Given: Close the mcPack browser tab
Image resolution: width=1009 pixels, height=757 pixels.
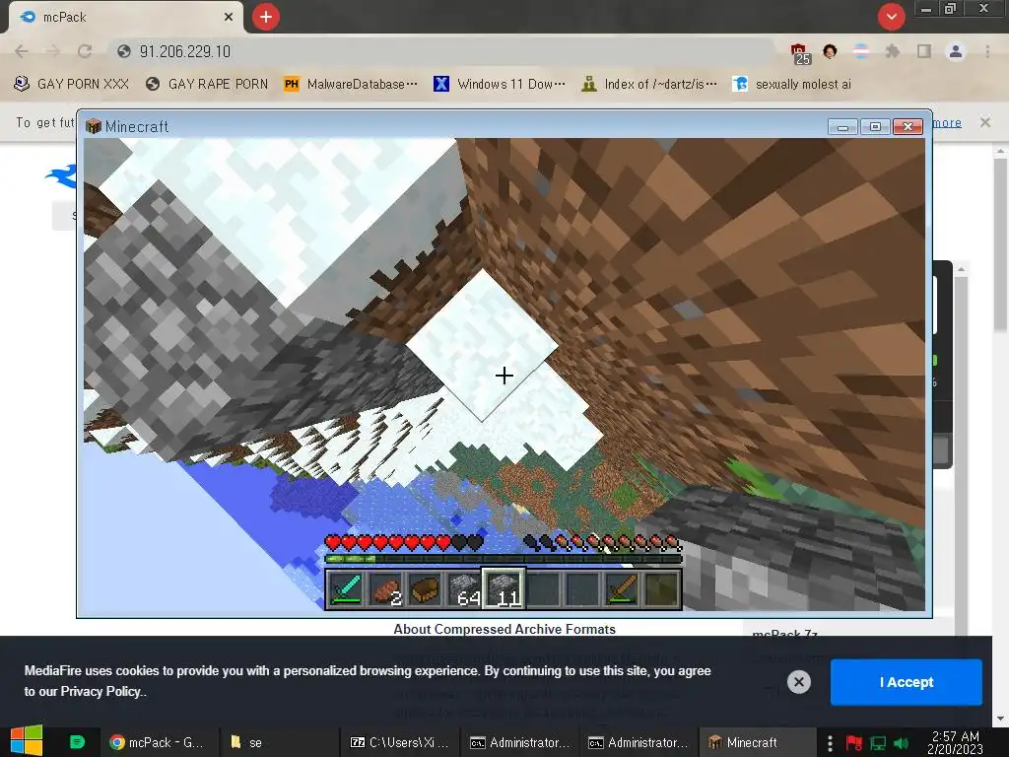Looking at the screenshot, I should [x=229, y=17].
